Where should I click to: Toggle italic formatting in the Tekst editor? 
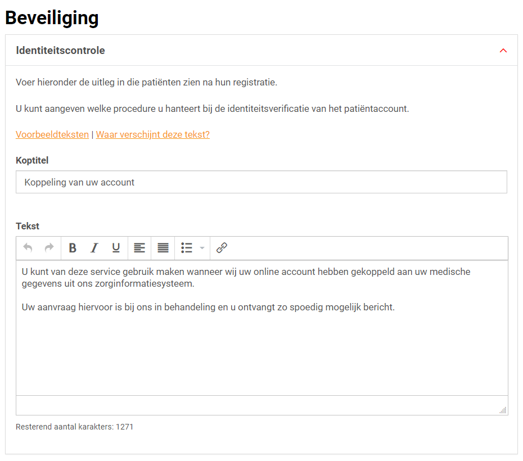(94, 248)
